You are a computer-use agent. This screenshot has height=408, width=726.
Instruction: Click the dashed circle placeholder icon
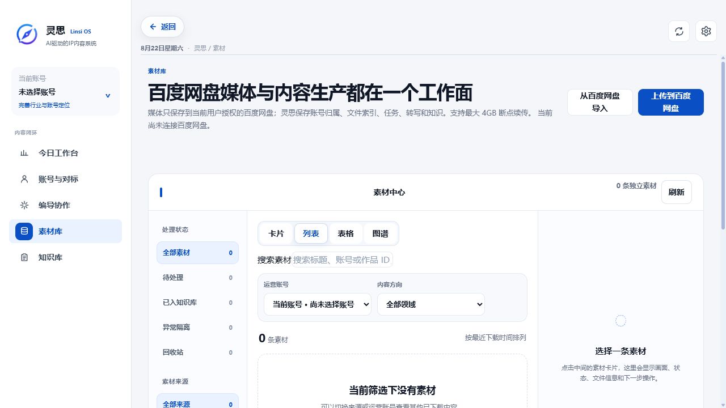[621, 321]
